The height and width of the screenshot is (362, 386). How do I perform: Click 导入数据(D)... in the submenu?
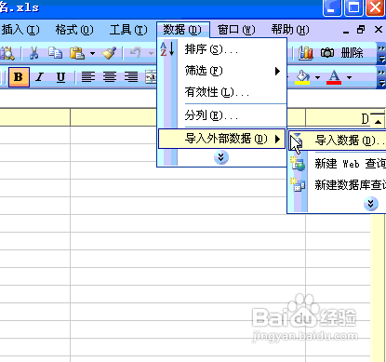pyautogui.click(x=338, y=141)
